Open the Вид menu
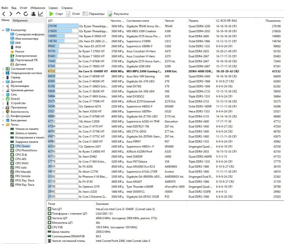Viewport: 284px width, 244px height. click(x=14, y=8)
